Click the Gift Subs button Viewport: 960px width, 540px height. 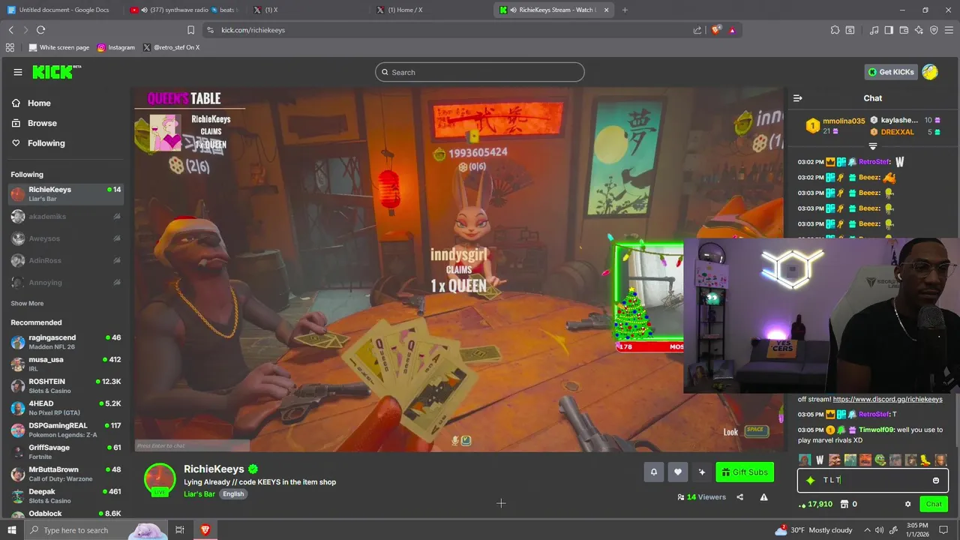pos(745,472)
